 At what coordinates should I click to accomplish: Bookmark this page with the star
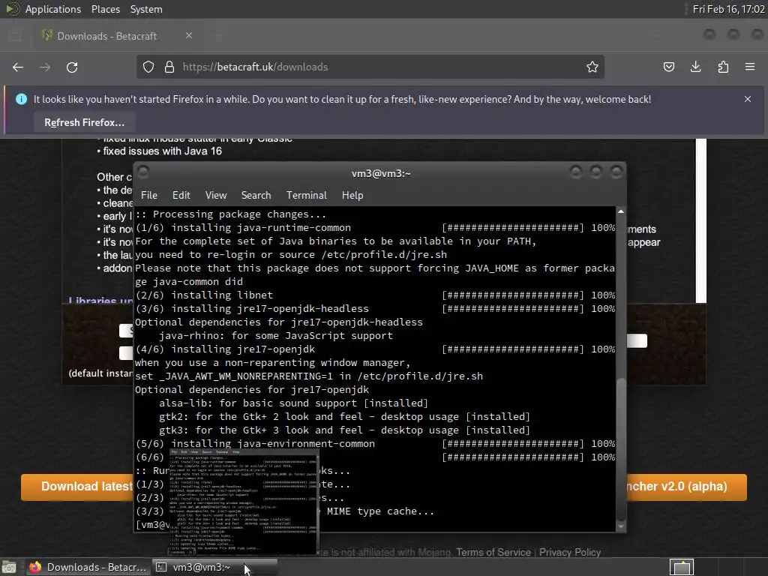[x=592, y=67]
